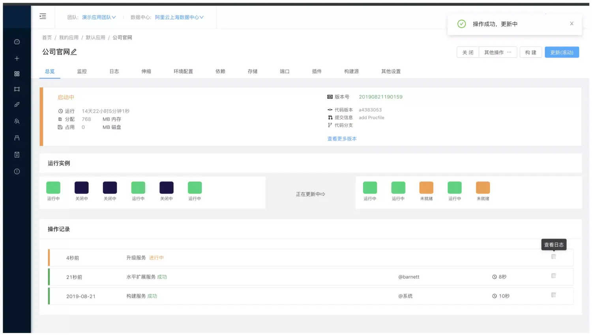This screenshot has width=592, height=335.
Task: Switch to the 端口 tab
Action: pyautogui.click(x=285, y=71)
